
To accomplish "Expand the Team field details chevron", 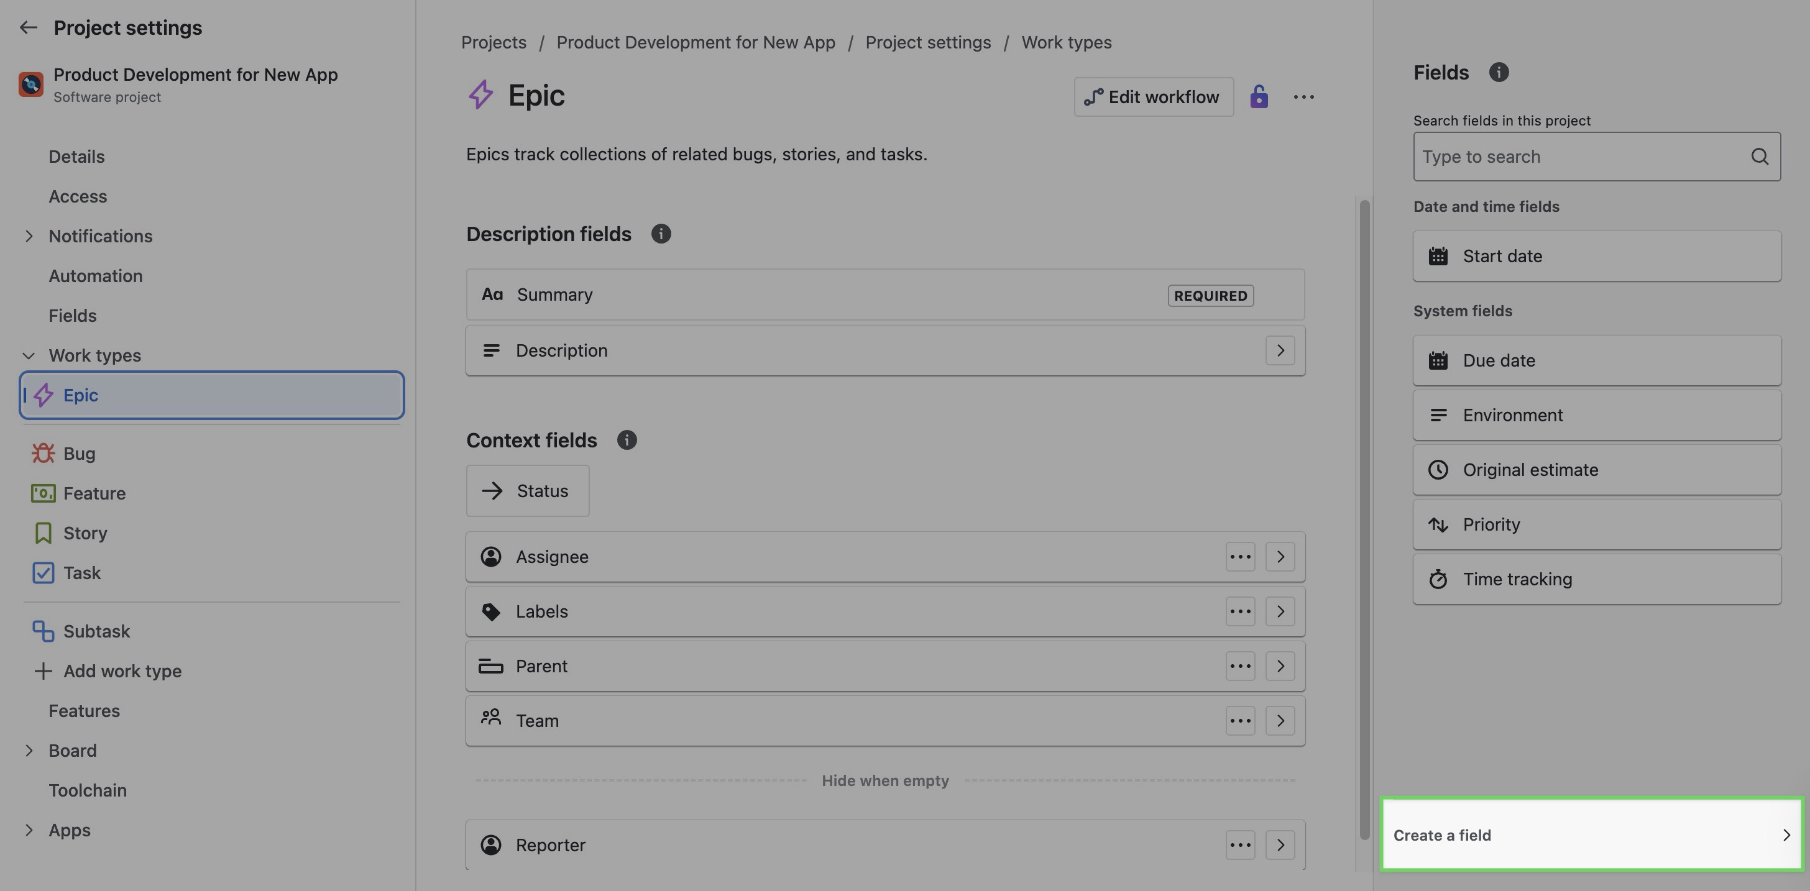I will click(x=1280, y=721).
